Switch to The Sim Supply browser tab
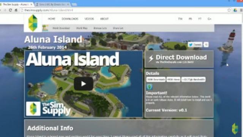Viewport: 243px width, 137px height. tap(16, 4)
